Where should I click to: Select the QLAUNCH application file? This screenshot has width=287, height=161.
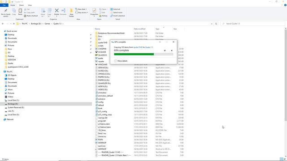pos(102,55)
